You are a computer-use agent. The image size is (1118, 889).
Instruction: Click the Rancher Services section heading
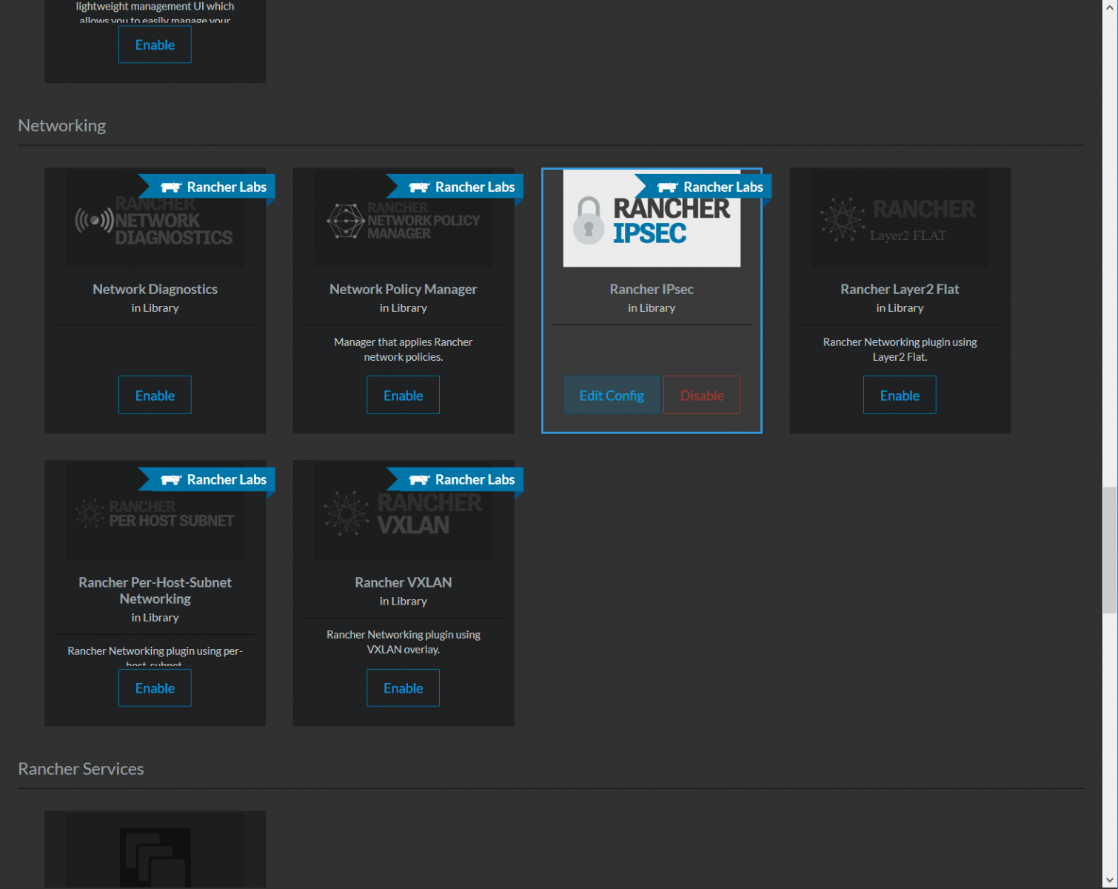point(81,768)
